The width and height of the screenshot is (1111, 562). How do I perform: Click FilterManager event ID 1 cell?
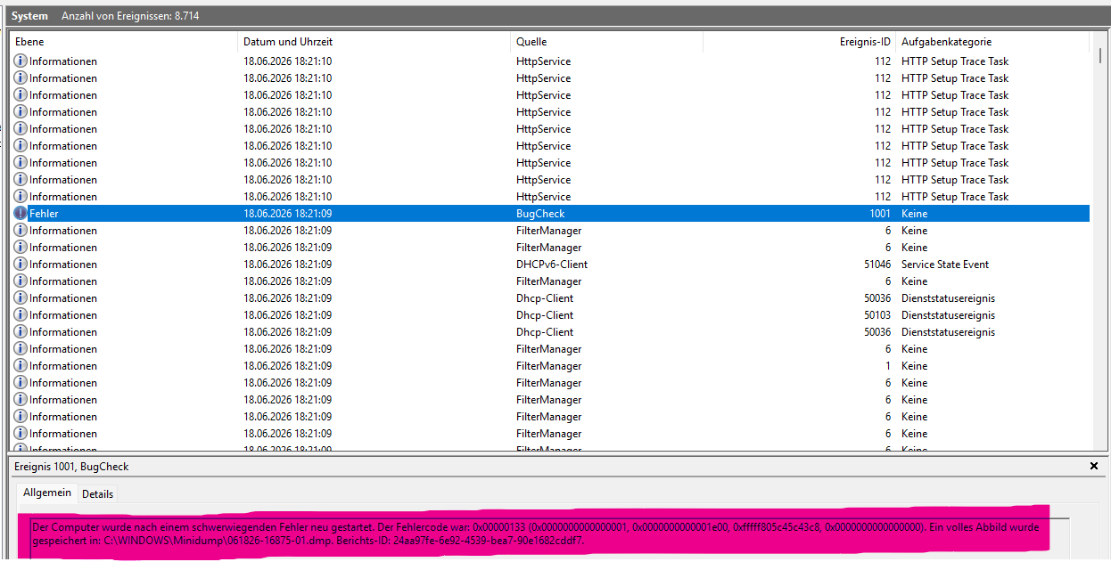(x=888, y=366)
